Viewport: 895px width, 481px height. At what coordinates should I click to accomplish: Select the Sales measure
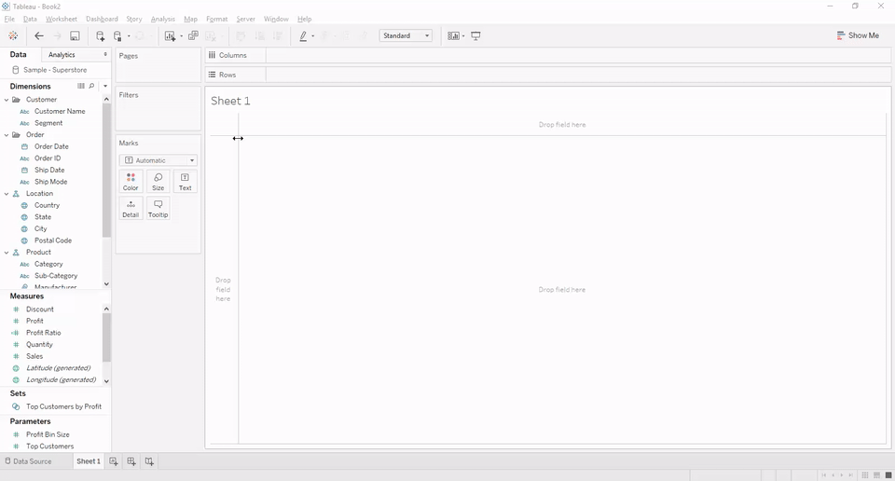34,356
